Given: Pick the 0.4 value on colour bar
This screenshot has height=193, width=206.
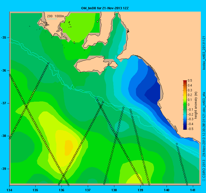Looking at the screenshot, I should pos(190,85).
